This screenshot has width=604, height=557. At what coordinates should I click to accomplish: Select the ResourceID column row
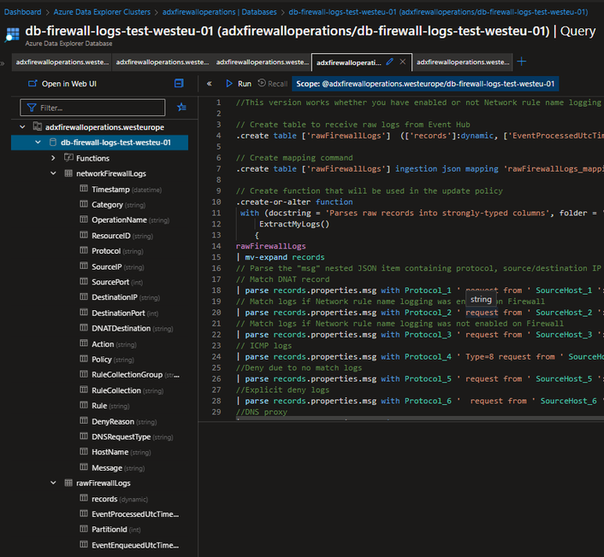click(116, 236)
